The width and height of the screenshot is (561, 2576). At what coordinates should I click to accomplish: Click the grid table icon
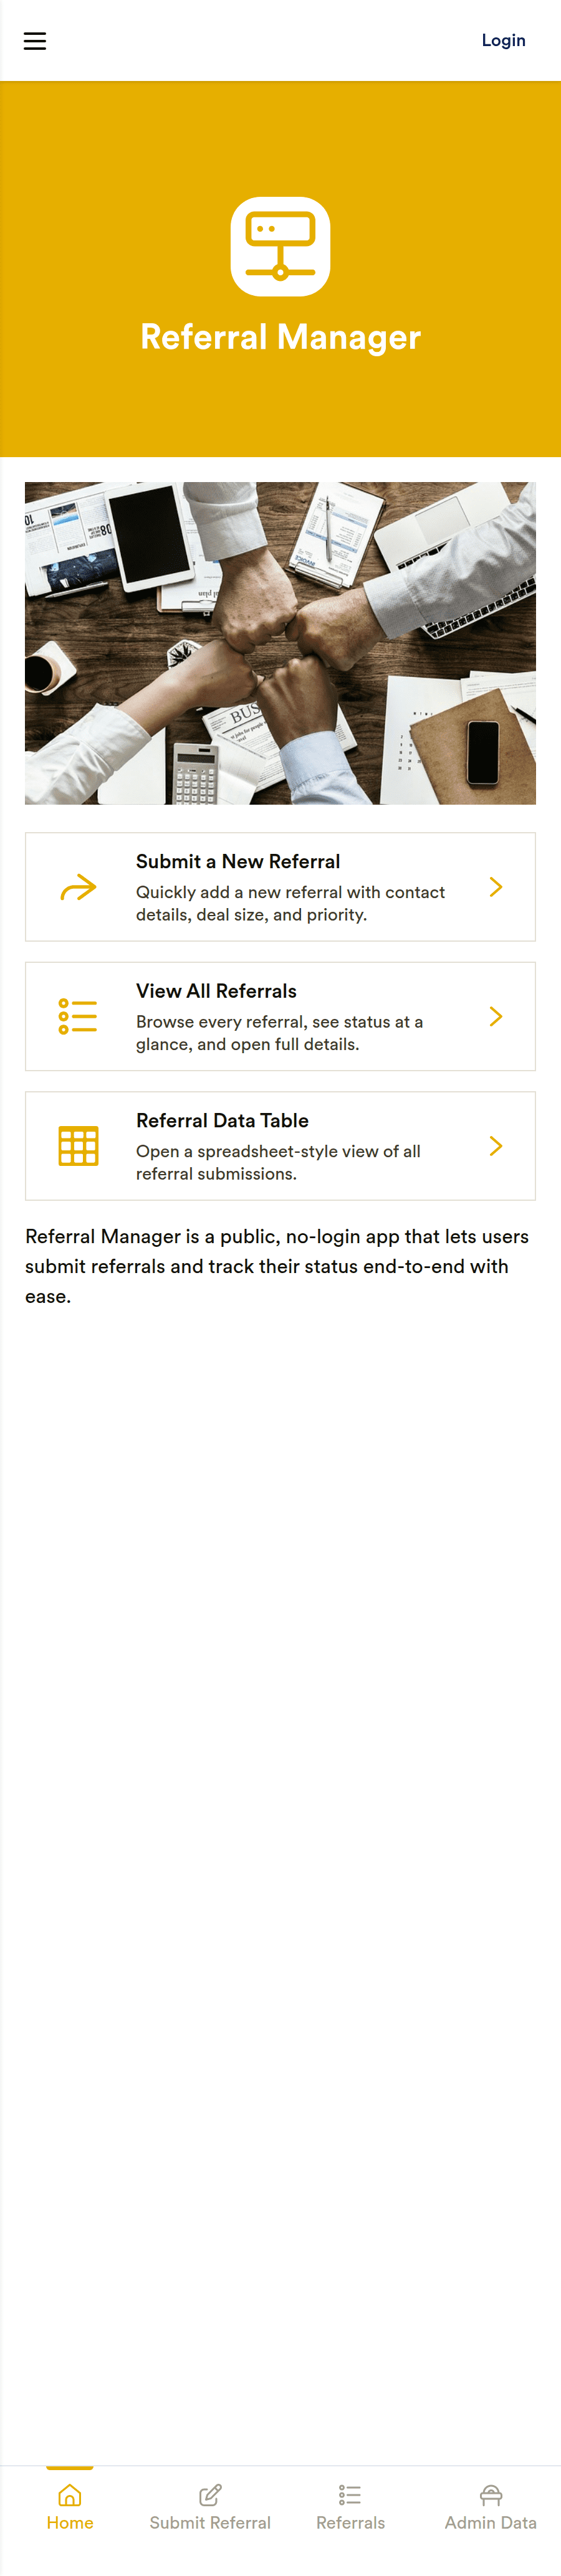(78, 1146)
